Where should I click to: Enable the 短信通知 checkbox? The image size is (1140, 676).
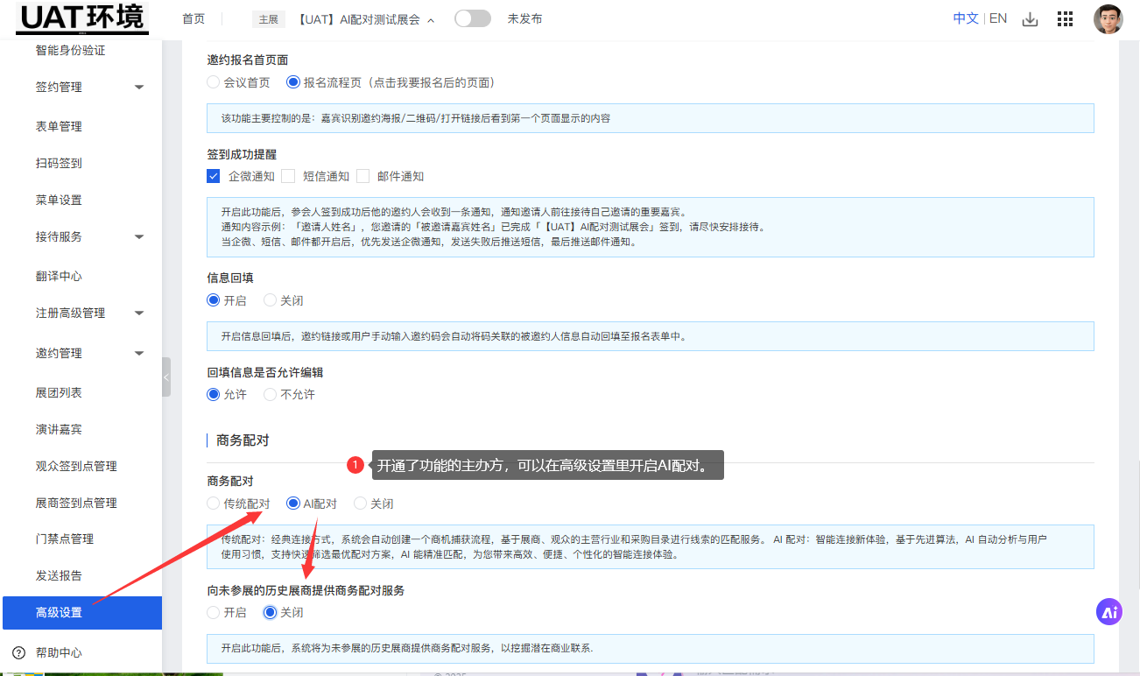288,176
